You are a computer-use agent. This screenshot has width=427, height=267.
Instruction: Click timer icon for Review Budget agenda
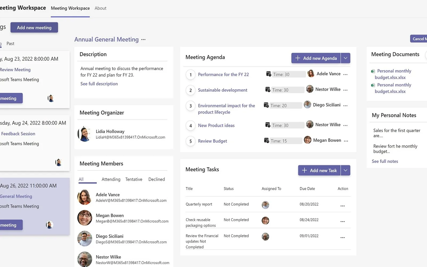coord(266,140)
